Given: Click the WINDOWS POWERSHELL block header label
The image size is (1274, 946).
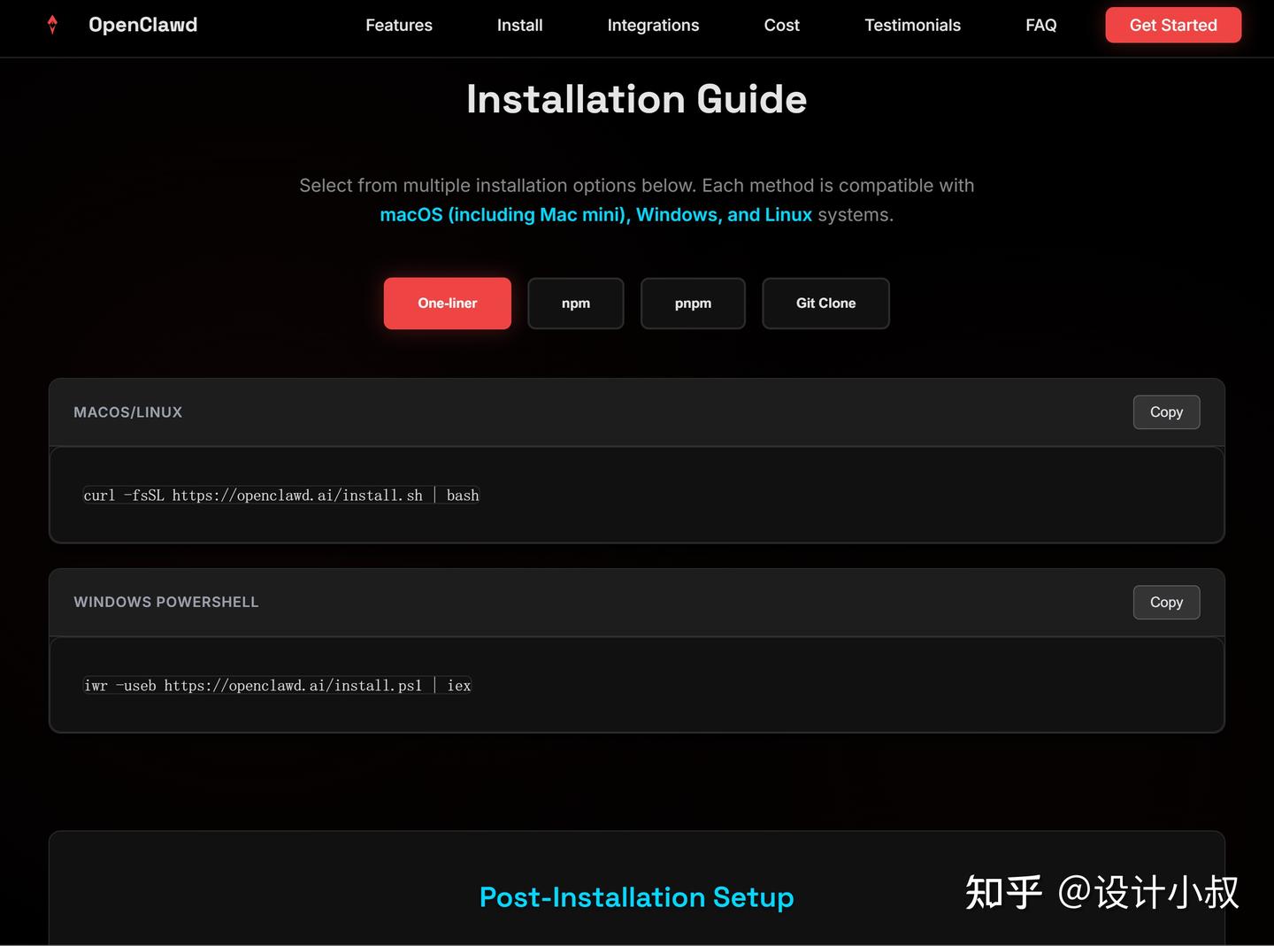Looking at the screenshot, I should click(166, 602).
